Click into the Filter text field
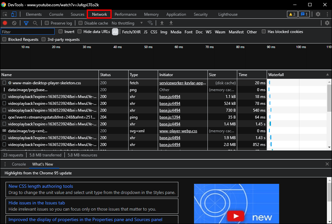The height and width of the screenshot is (224, 332). (x=28, y=32)
